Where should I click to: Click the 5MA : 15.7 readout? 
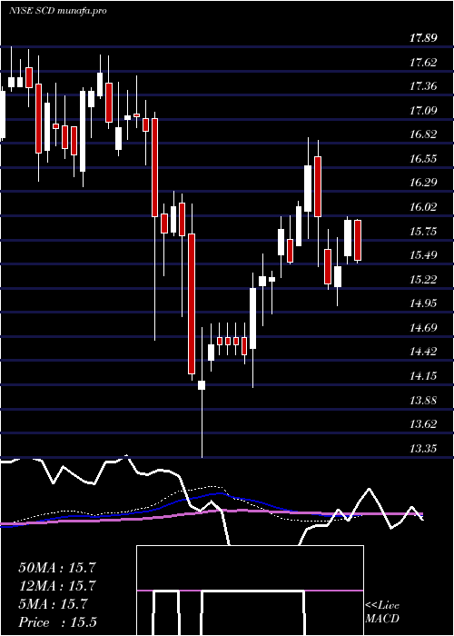[x=53, y=604]
